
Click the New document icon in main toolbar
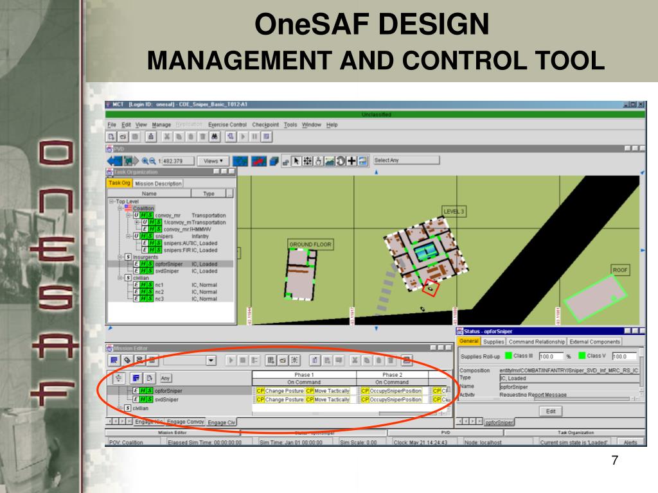(x=111, y=137)
